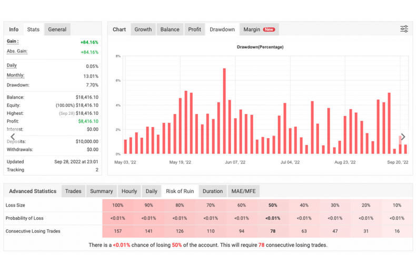Click the bold 78 losing trades cell

pyautogui.click(x=273, y=231)
